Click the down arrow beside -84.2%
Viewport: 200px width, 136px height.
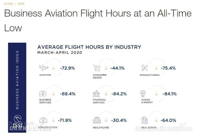106,94
